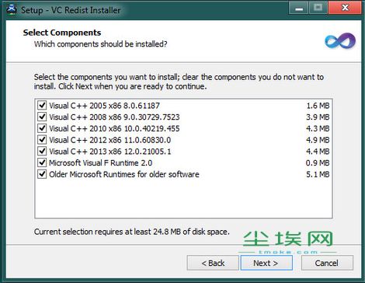This screenshot has width=365, height=283.
Task: Uncheck Visual C++ 2008 x86 9.0.30729.7523 checkbox
Action: pyautogui.click(x=42, y=117)
